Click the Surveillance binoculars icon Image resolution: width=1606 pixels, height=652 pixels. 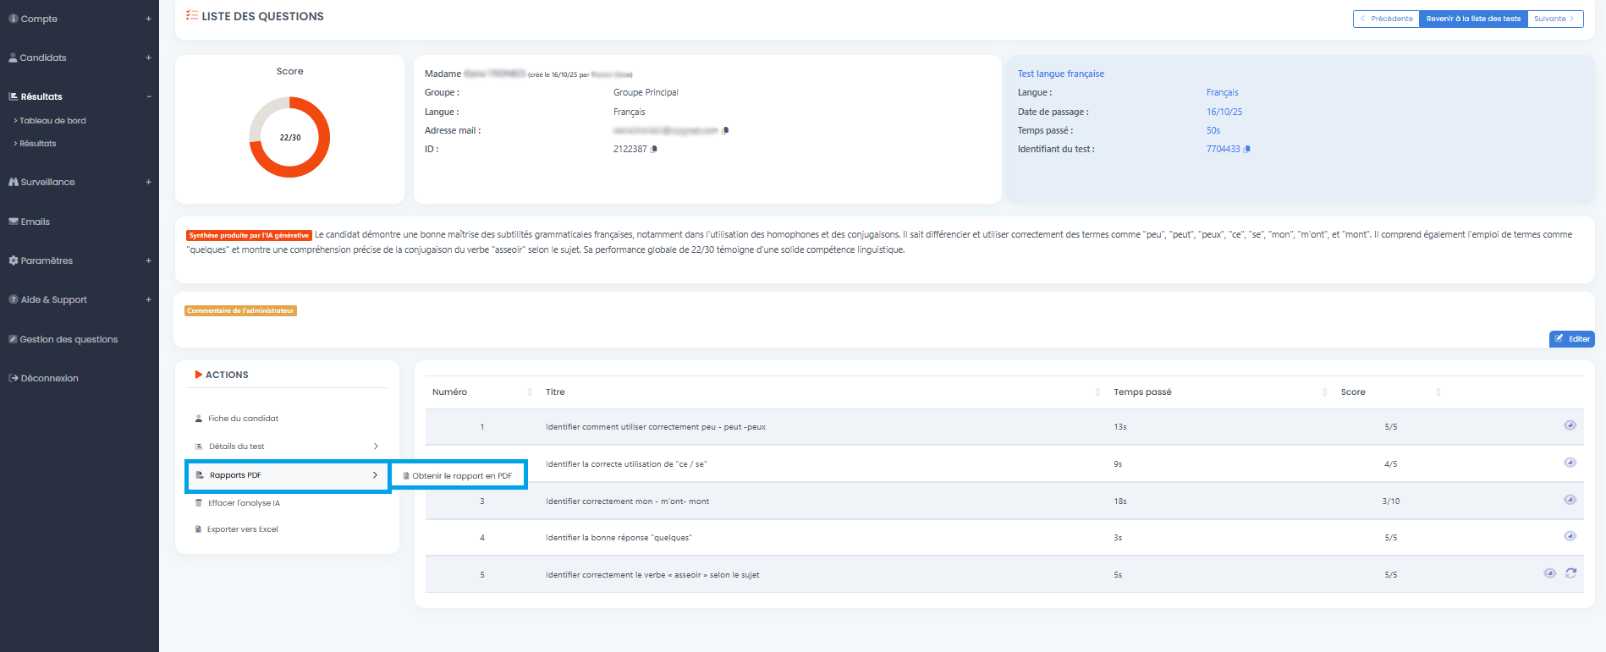pos(14,182)
